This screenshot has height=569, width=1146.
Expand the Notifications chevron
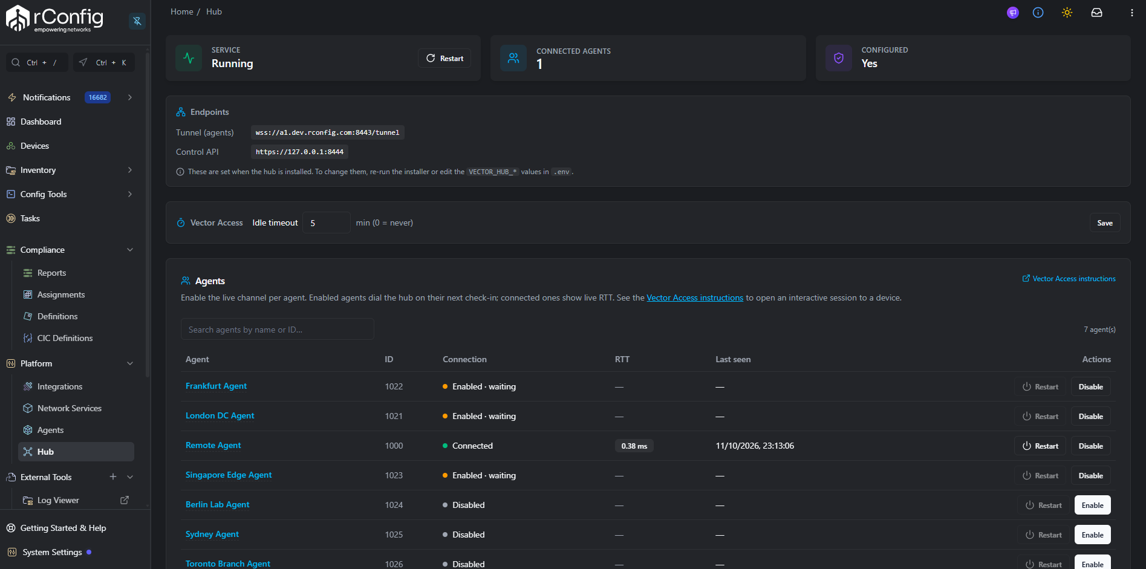130,97
